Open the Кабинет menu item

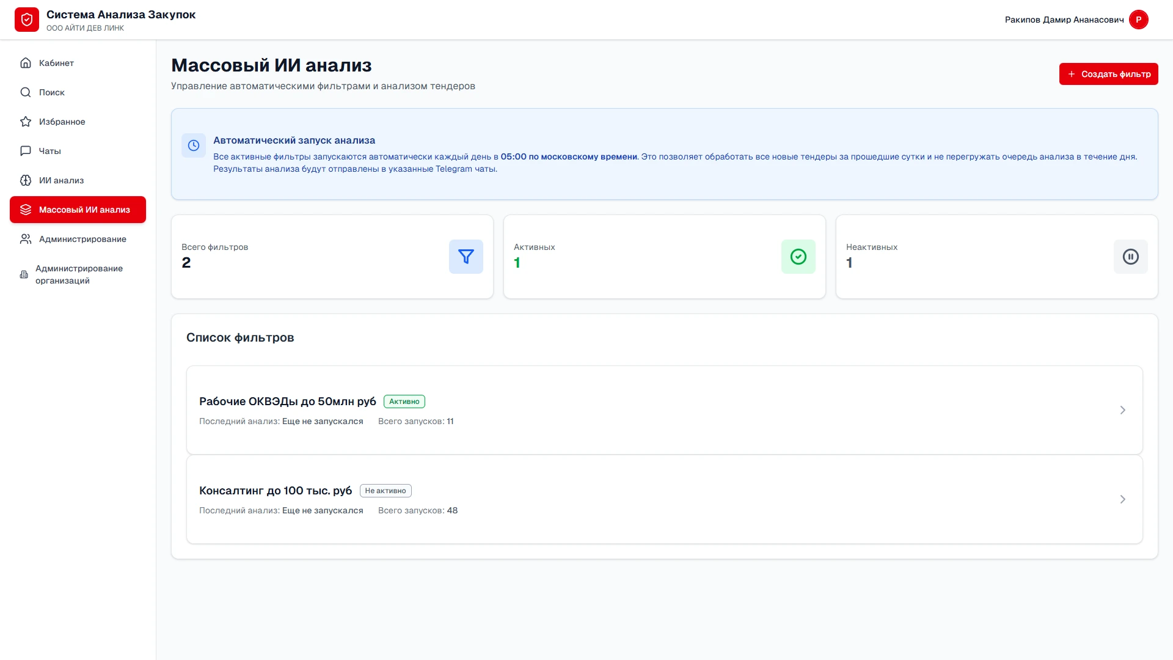pos(56,63)
